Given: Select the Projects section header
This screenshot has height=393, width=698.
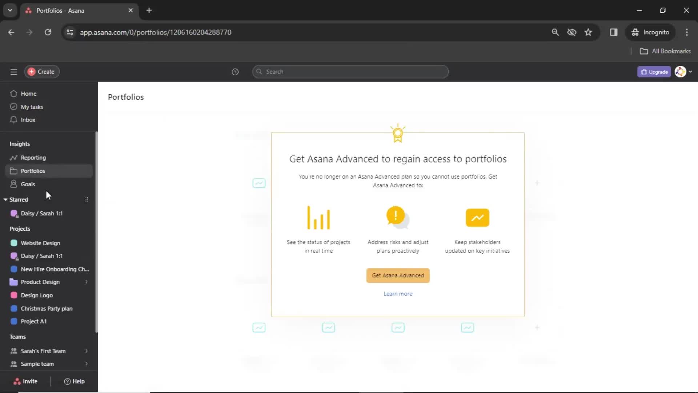Looking at the screenshot, I should (x=20, y=229).
